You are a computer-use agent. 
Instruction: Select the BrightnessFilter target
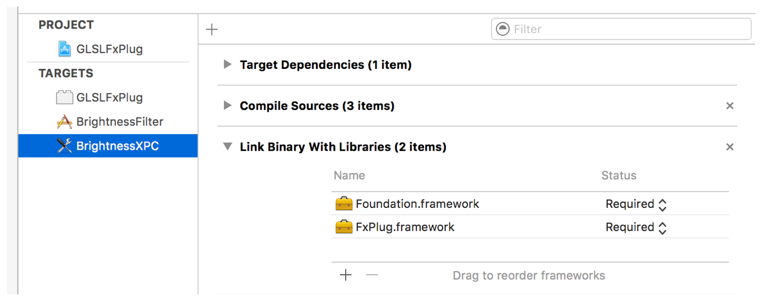click(x=120, y=122)
